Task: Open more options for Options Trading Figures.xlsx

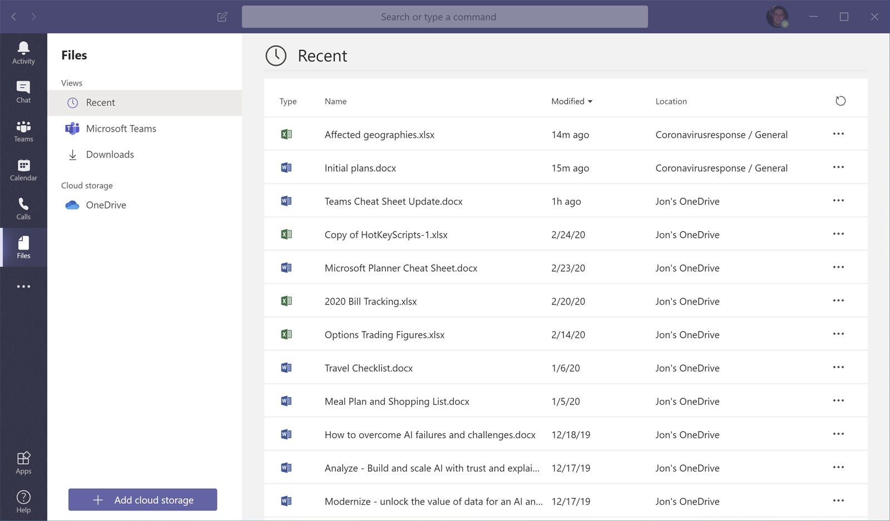Action: (838, 334)
